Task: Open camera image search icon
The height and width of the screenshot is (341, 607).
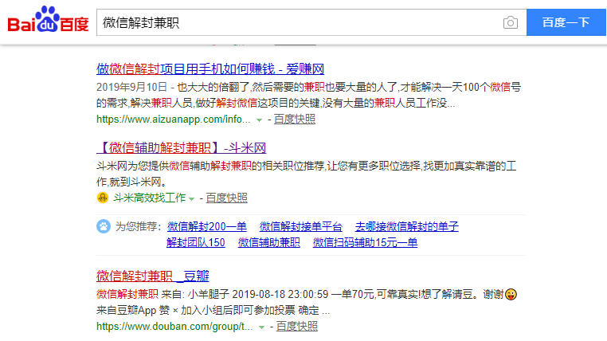Action: coord(511,22)
